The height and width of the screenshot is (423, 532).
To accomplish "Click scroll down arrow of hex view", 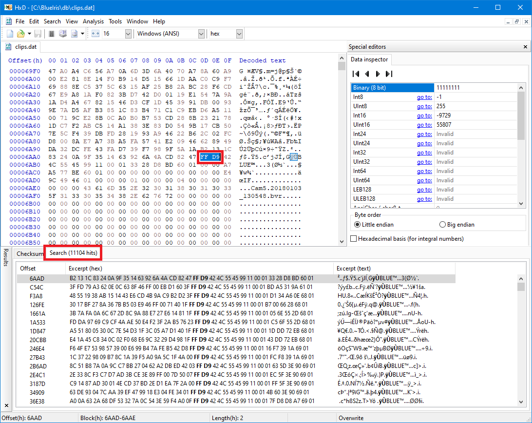I will click(x=342, y=241).
